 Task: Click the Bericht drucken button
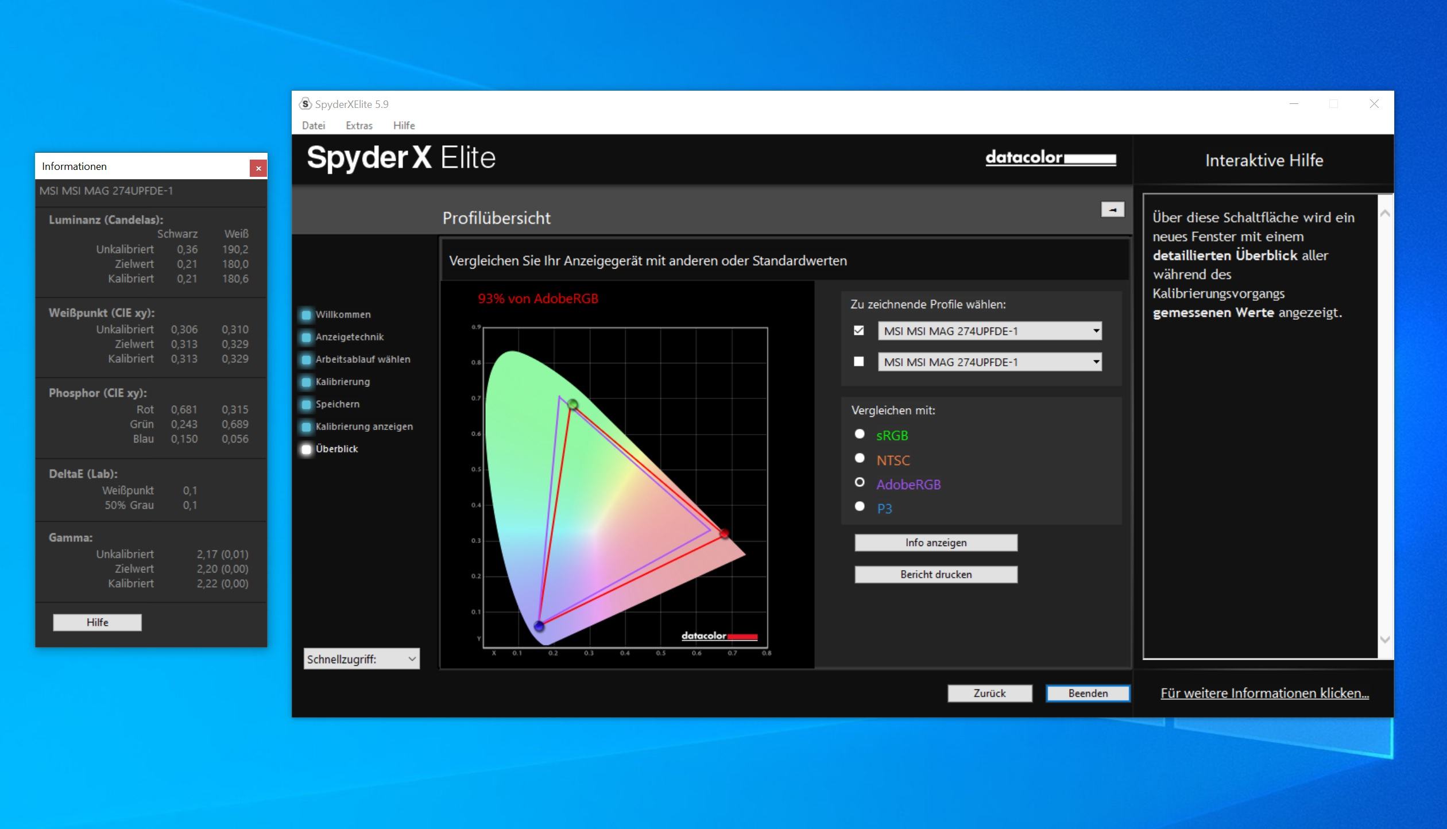tap(936, 574)
